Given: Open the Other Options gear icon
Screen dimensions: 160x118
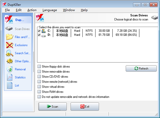Looking at the screenshot, I should point(10,61).
